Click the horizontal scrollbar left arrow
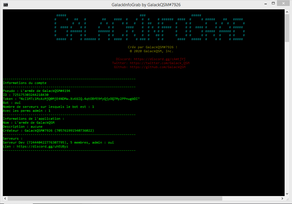Screen dimensions: 292x204 pyautogui.click(x=5, y=199)
